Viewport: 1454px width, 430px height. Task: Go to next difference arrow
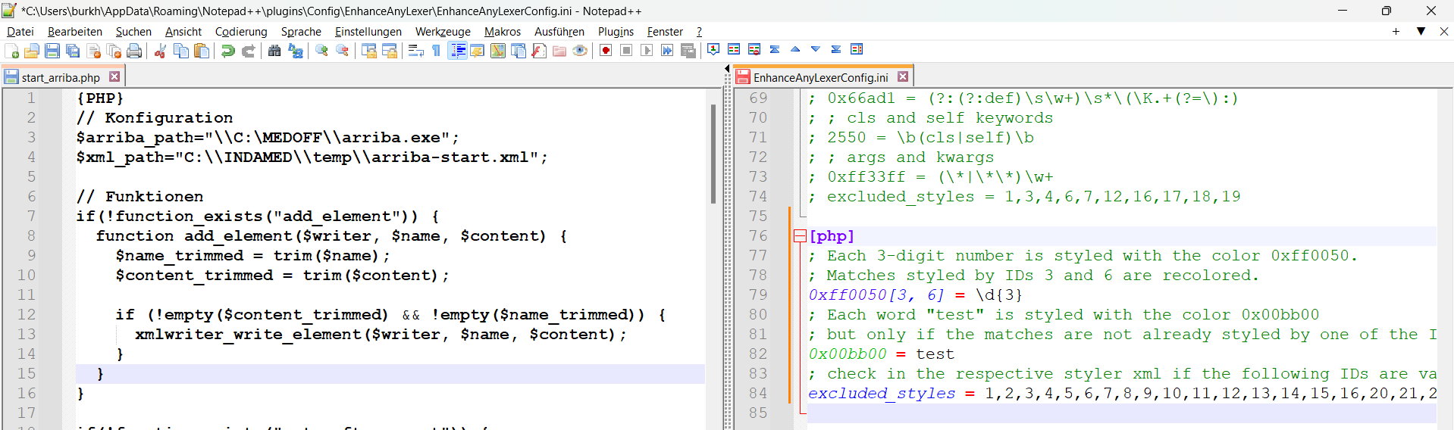click(x=816, y=49)
